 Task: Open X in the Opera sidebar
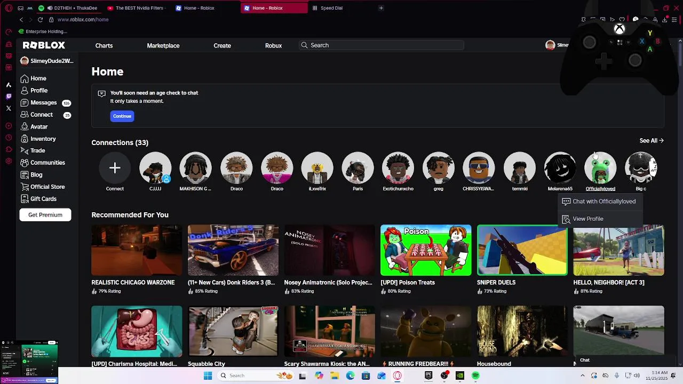point(9,108)
